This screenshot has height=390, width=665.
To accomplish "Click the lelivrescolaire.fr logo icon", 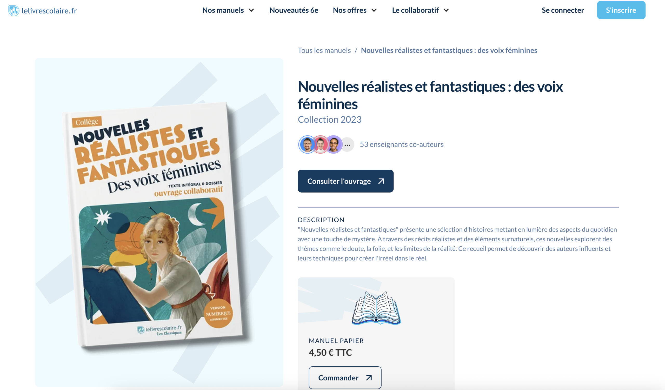I will pyautogui.click(x=14, y=11).
